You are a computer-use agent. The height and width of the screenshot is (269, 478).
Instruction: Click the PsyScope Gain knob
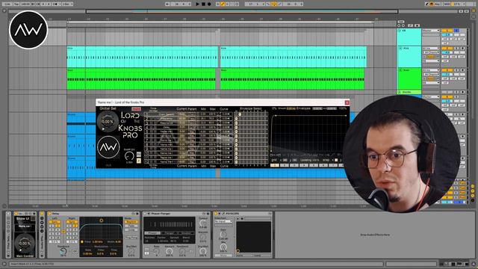[223, 235]
